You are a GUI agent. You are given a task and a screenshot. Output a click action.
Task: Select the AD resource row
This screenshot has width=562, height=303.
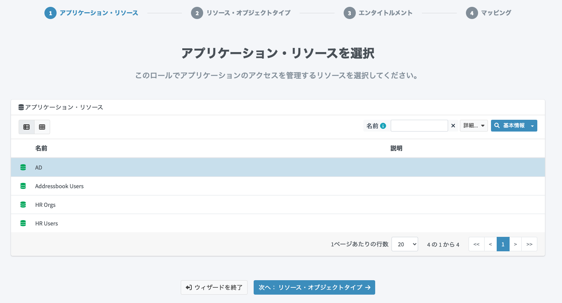[278, 167]
